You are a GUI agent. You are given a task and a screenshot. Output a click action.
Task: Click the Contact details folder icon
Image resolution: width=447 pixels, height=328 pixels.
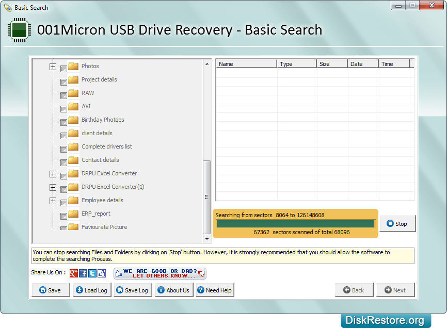(73, 160)
